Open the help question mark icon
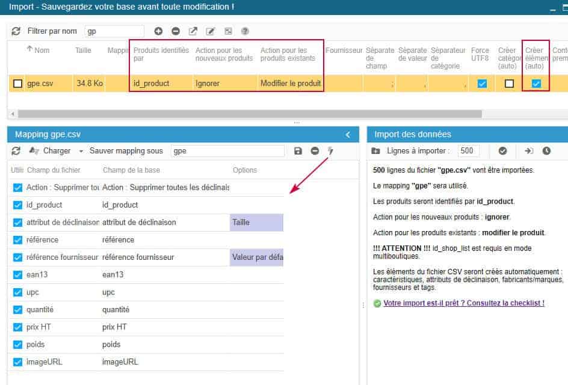Viewport: 568px width, 385px height. pos(245,31)
